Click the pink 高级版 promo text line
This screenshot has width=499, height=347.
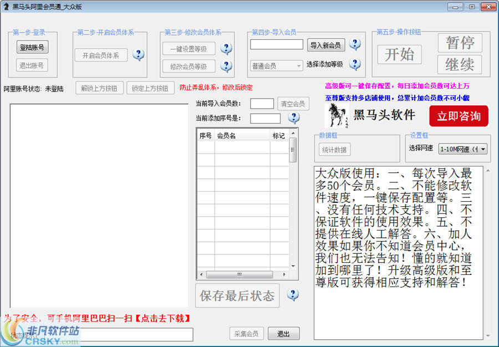pos(397,86)
